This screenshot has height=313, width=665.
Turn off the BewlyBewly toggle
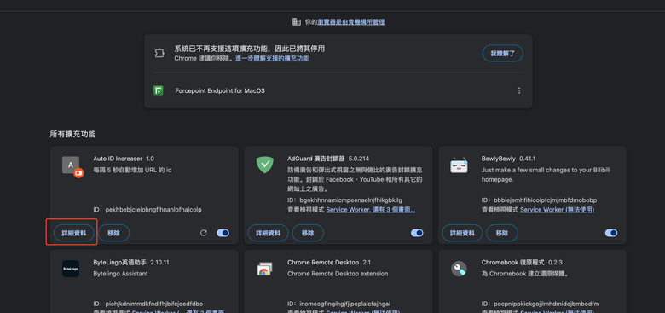coord(611,233)
